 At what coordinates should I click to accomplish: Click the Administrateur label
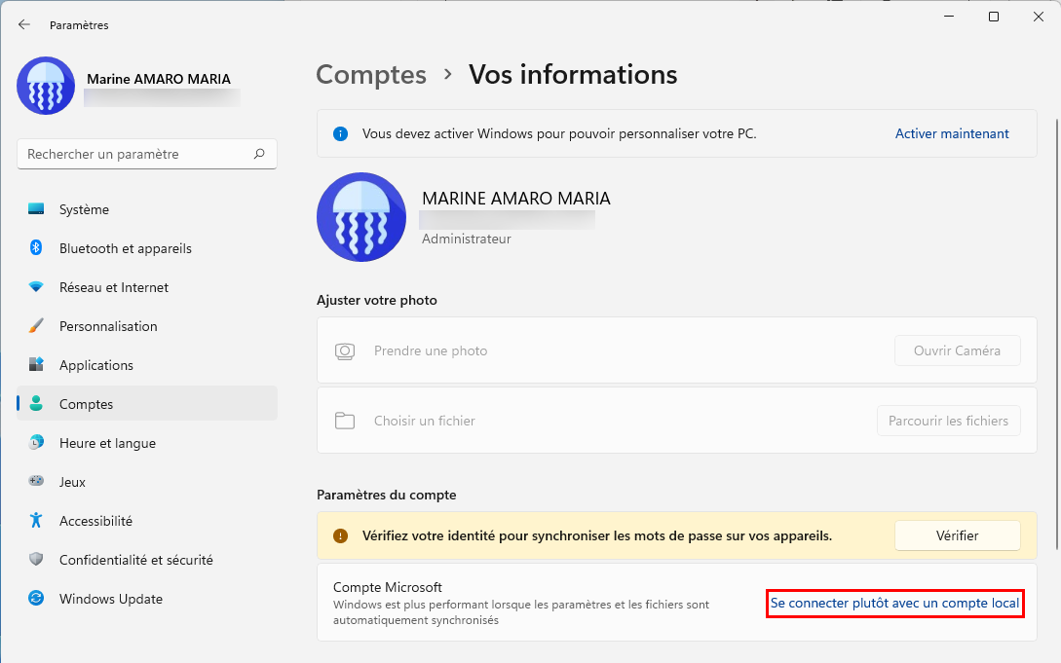pyautogui.click(x=467, y=239)
